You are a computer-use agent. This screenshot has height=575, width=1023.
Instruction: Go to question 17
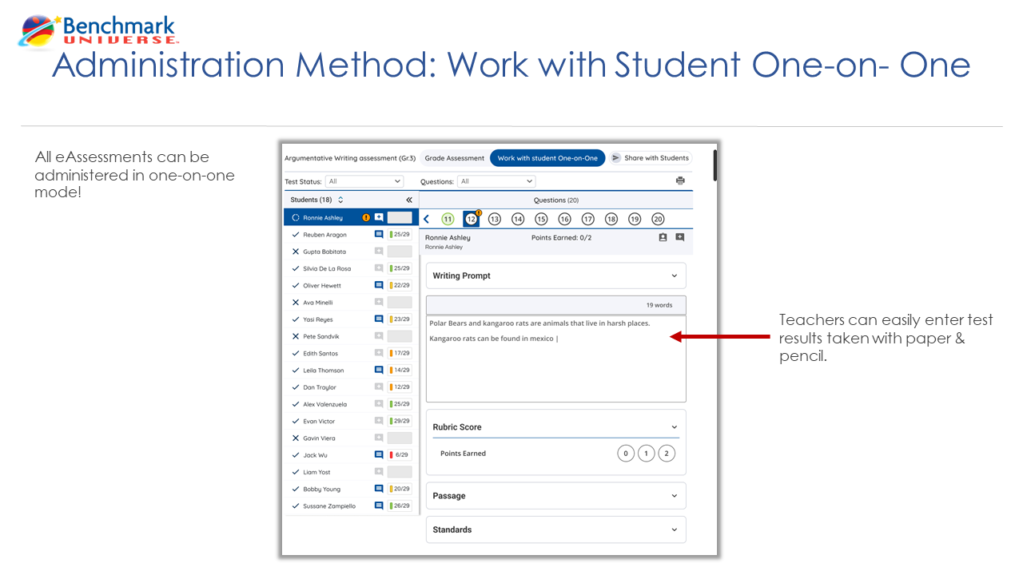[x=588, y=219]
